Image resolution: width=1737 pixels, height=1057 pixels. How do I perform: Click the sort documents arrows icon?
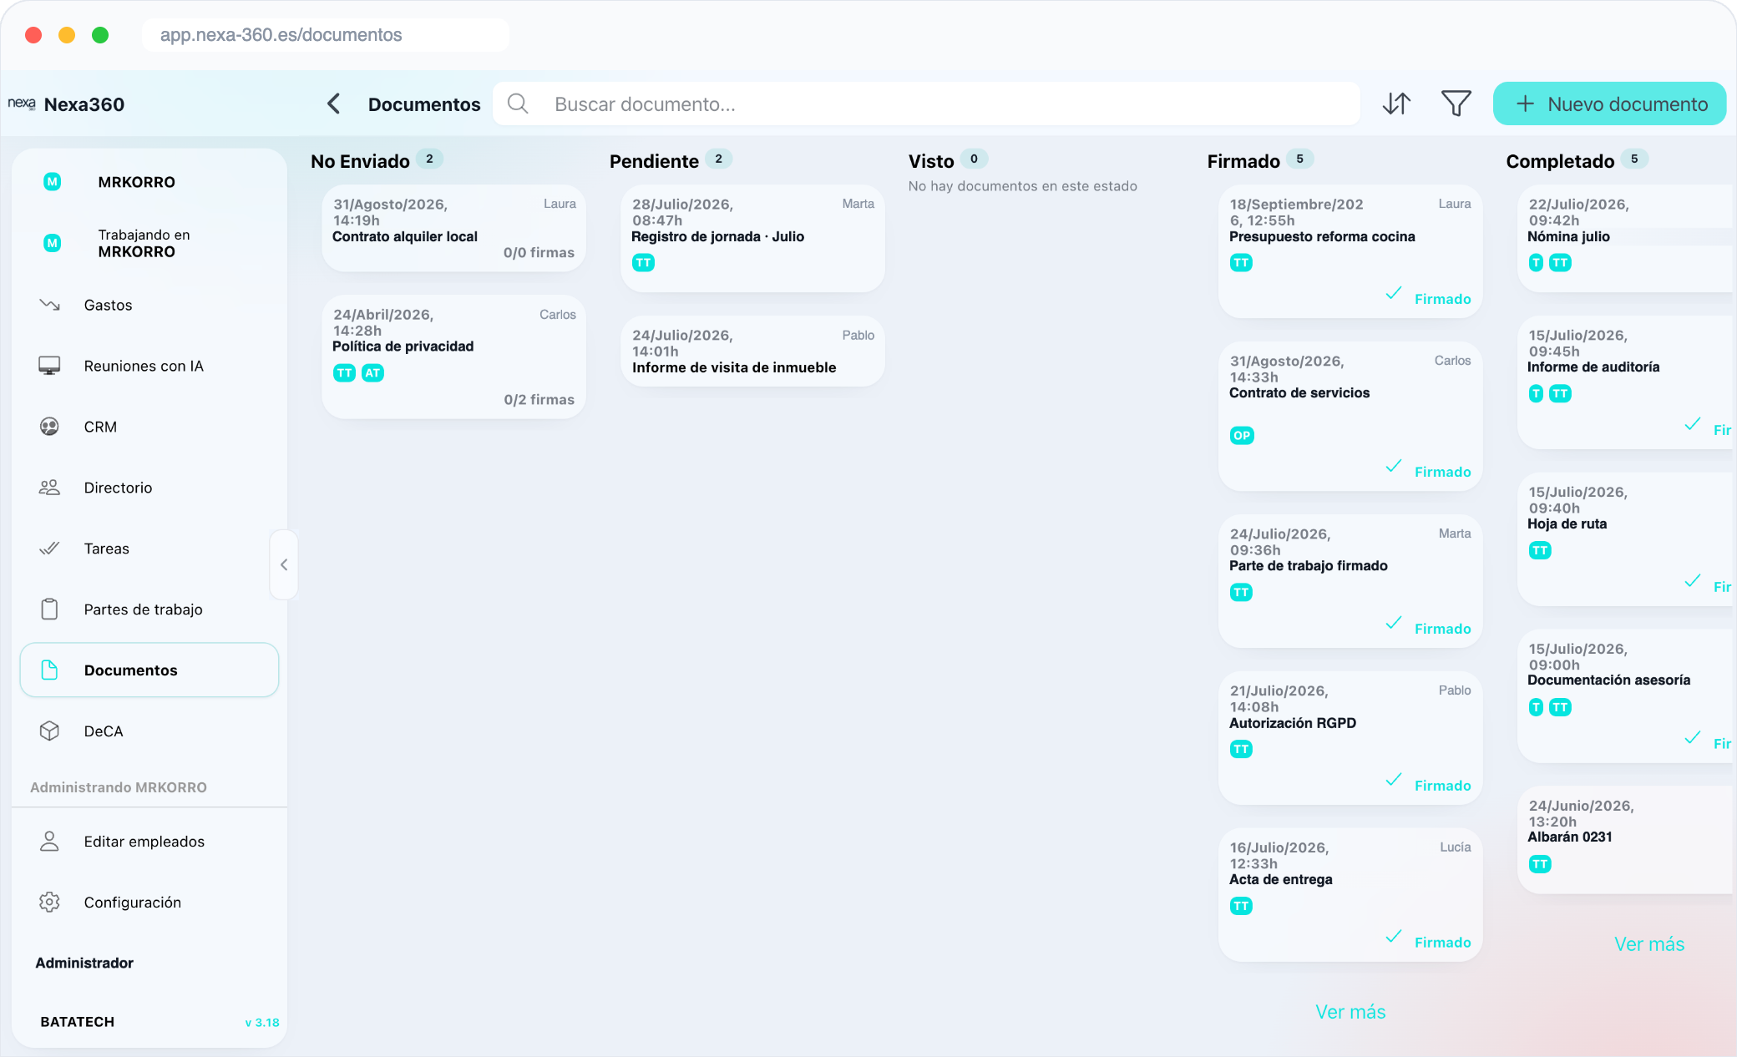[1396, 104]
